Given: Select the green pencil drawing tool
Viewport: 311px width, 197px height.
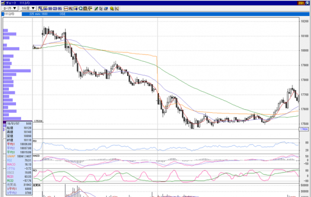Looking at the screenshot, I should click(96, 8).
